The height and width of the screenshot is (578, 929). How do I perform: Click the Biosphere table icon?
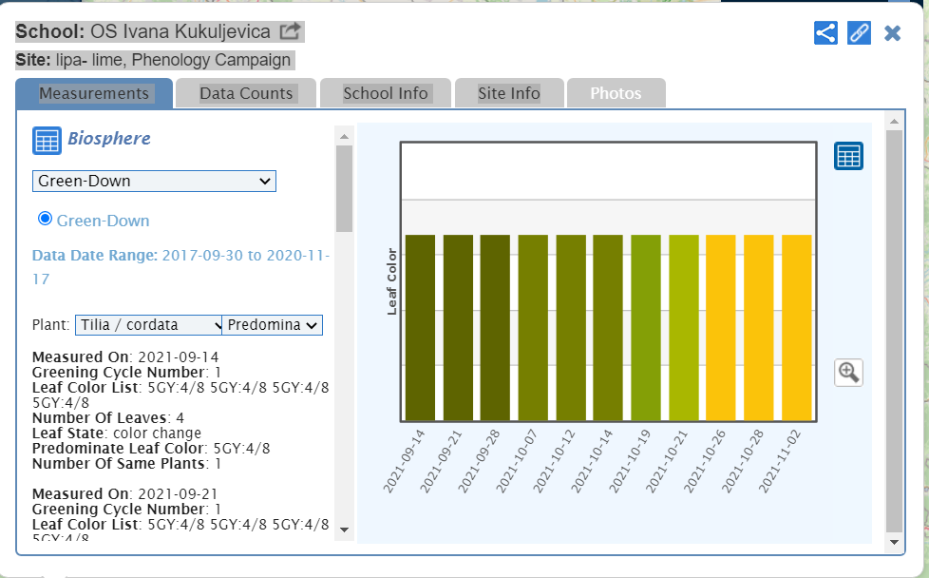pyautogui.click(x=47, y=140)
